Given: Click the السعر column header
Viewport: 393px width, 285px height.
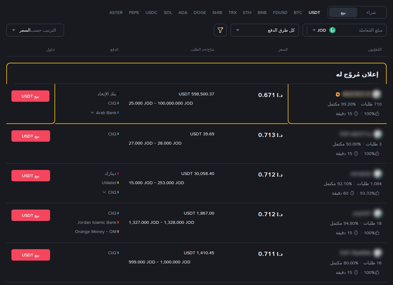Looking at the screenshot, I should 283,49.
